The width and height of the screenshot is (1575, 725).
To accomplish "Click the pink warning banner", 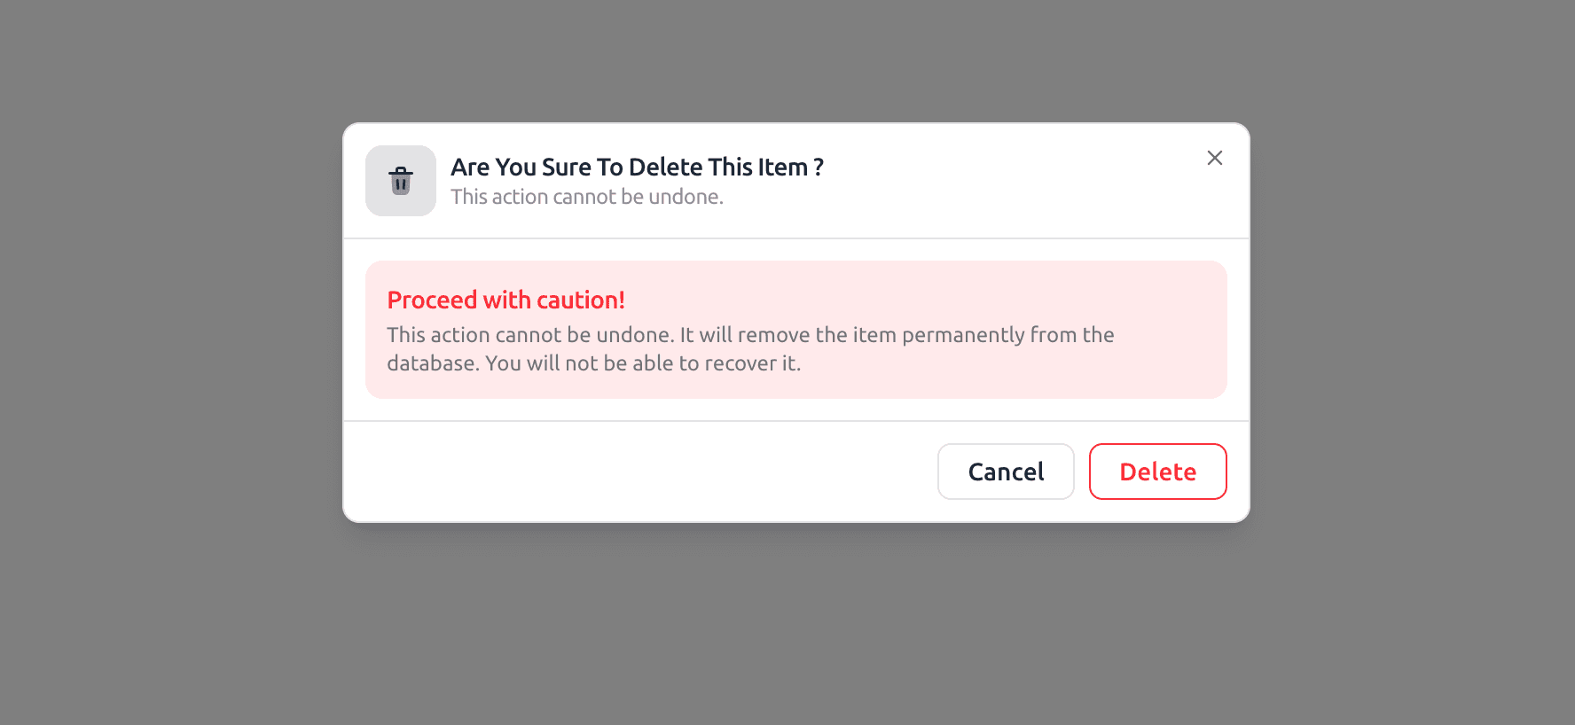I will coord(795,330).
